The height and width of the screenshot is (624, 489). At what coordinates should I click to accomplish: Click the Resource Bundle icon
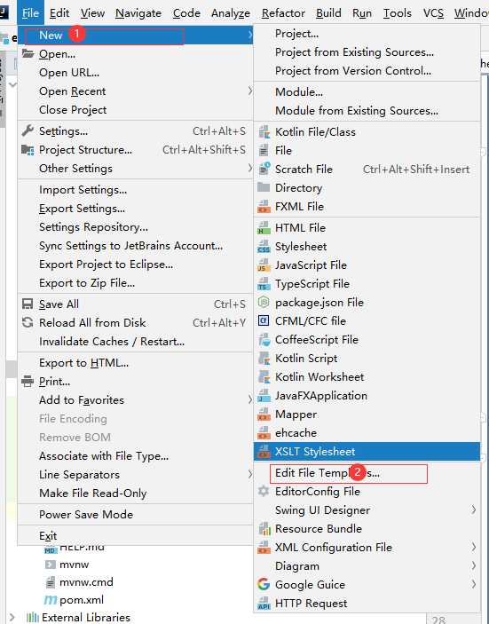[x=264, y=528]
